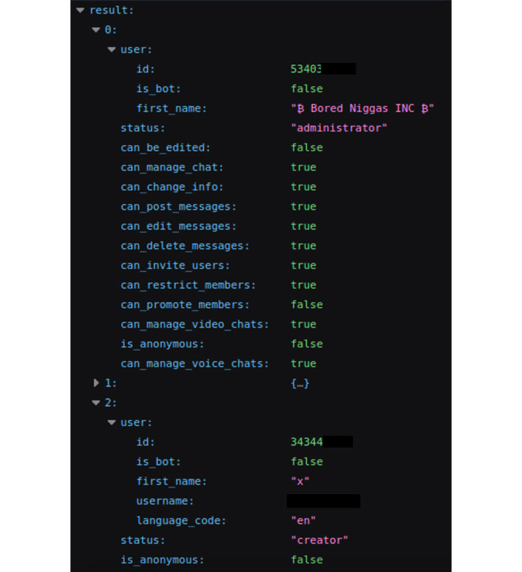This screenshot has width=522, height=572.
Task: Collapse array item 2
Action: (96, 403)
